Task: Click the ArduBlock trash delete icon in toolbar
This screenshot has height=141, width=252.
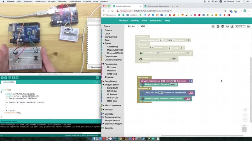Action: click(218, 26)
